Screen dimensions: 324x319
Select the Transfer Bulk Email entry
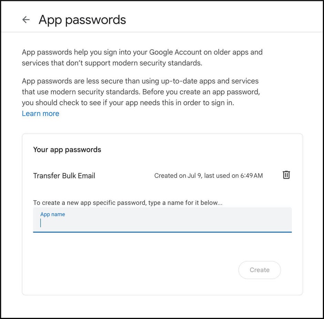click(x=64, y=176)
